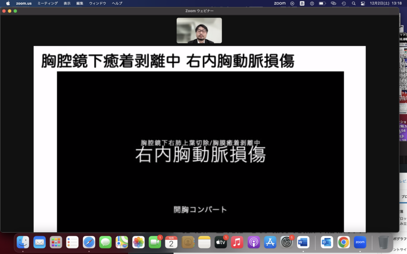The image size is (407, 254).
Task: Expand the battery status menu
Action: 322,3
